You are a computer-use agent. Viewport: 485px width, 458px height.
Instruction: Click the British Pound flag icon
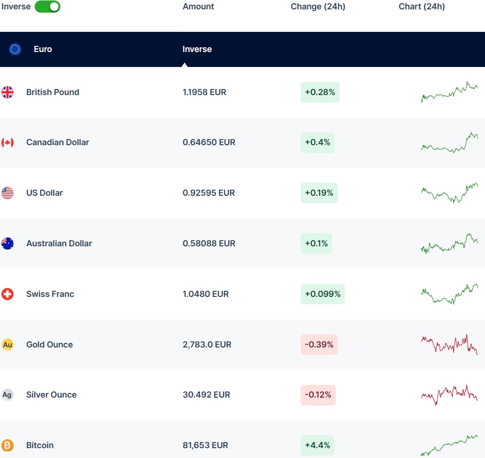(7, 92)
